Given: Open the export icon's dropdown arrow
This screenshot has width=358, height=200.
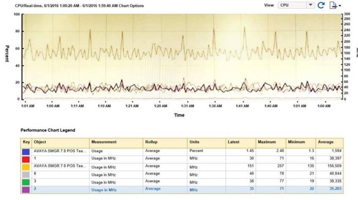Looking at the screenshot, I should tap(340, 6).
